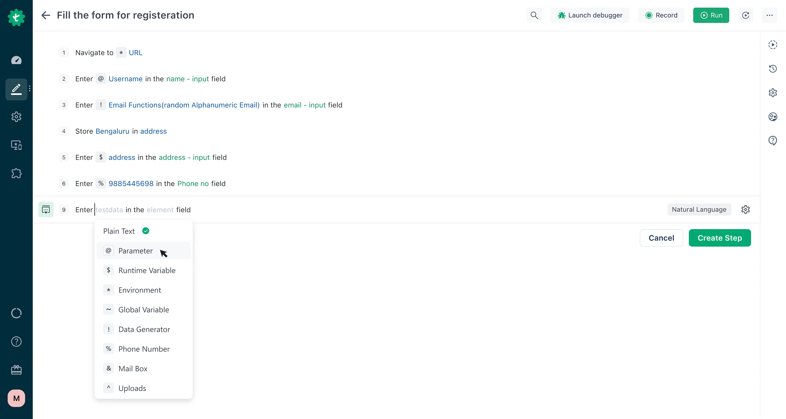Launch debugger from the top toolbar
The width and height of the screenshot is (786, 419).
[x=590, y=15]
